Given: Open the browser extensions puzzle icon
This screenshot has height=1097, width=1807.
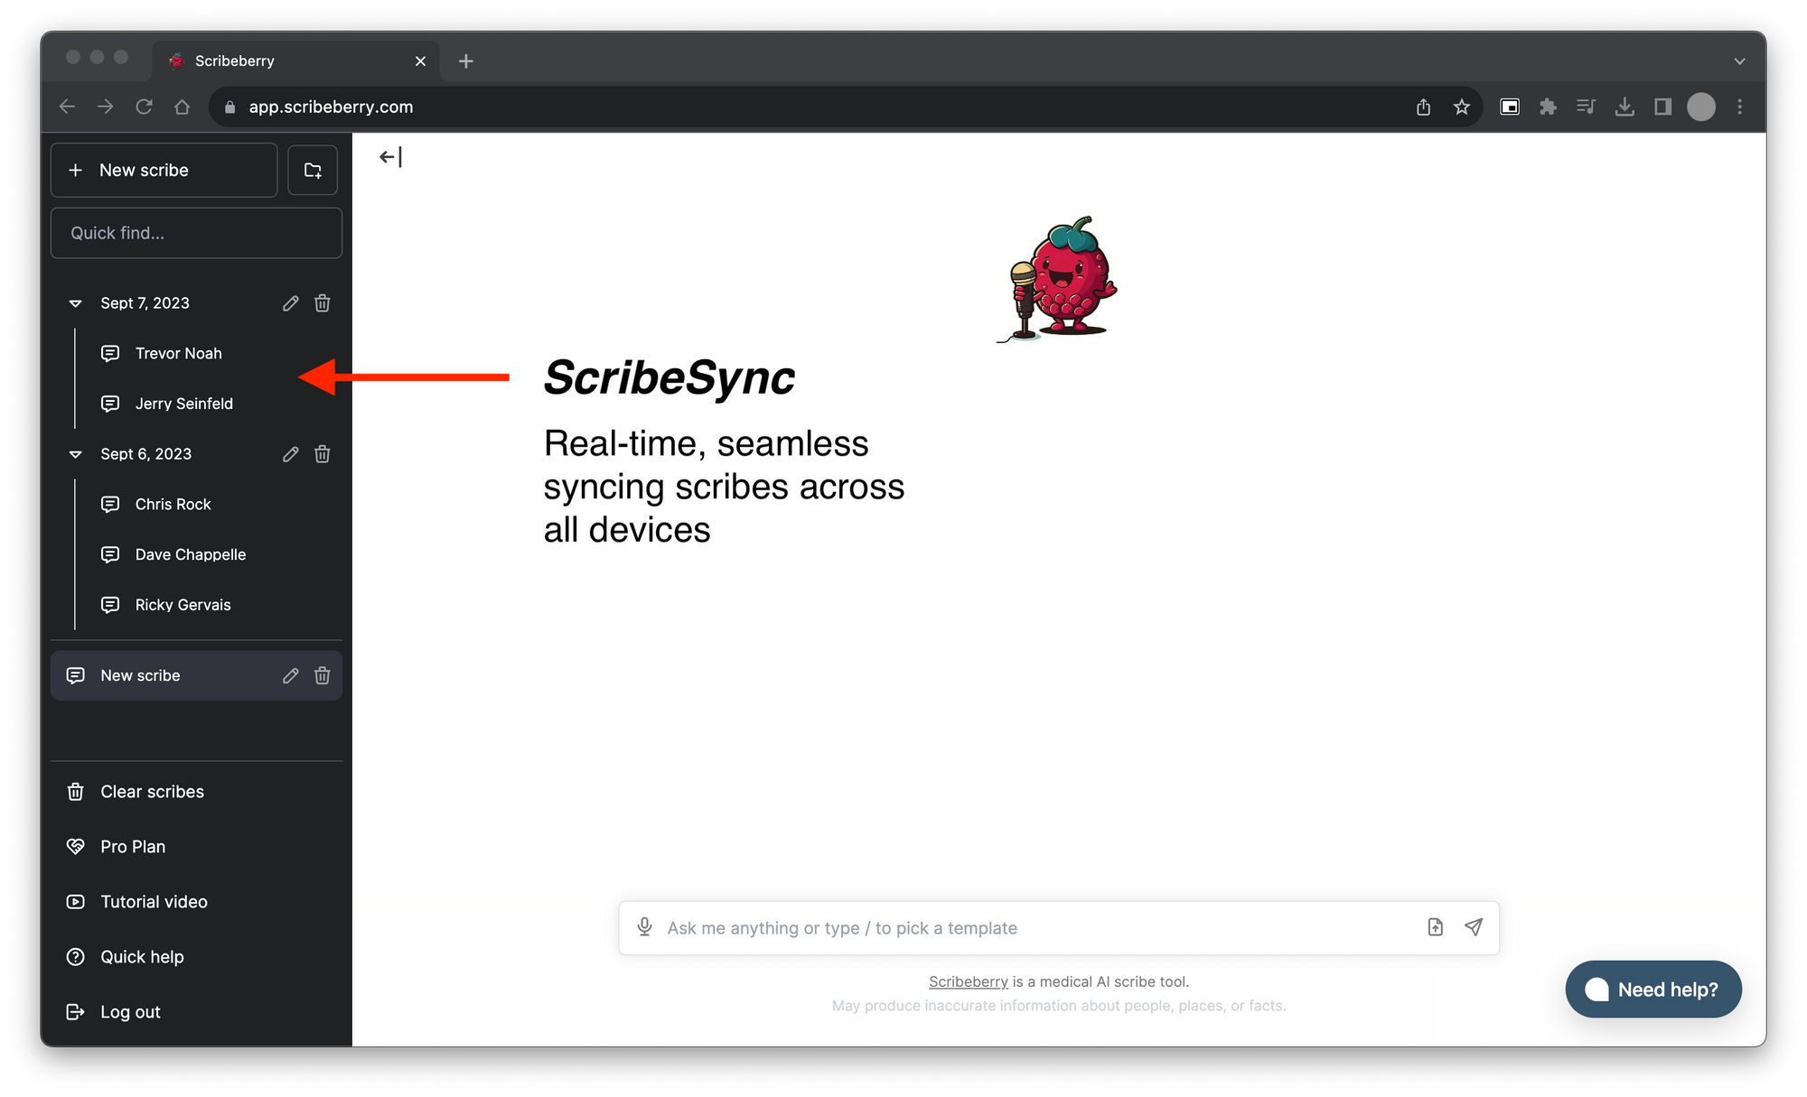Looking at the screenshot, I should [1549, 107].
